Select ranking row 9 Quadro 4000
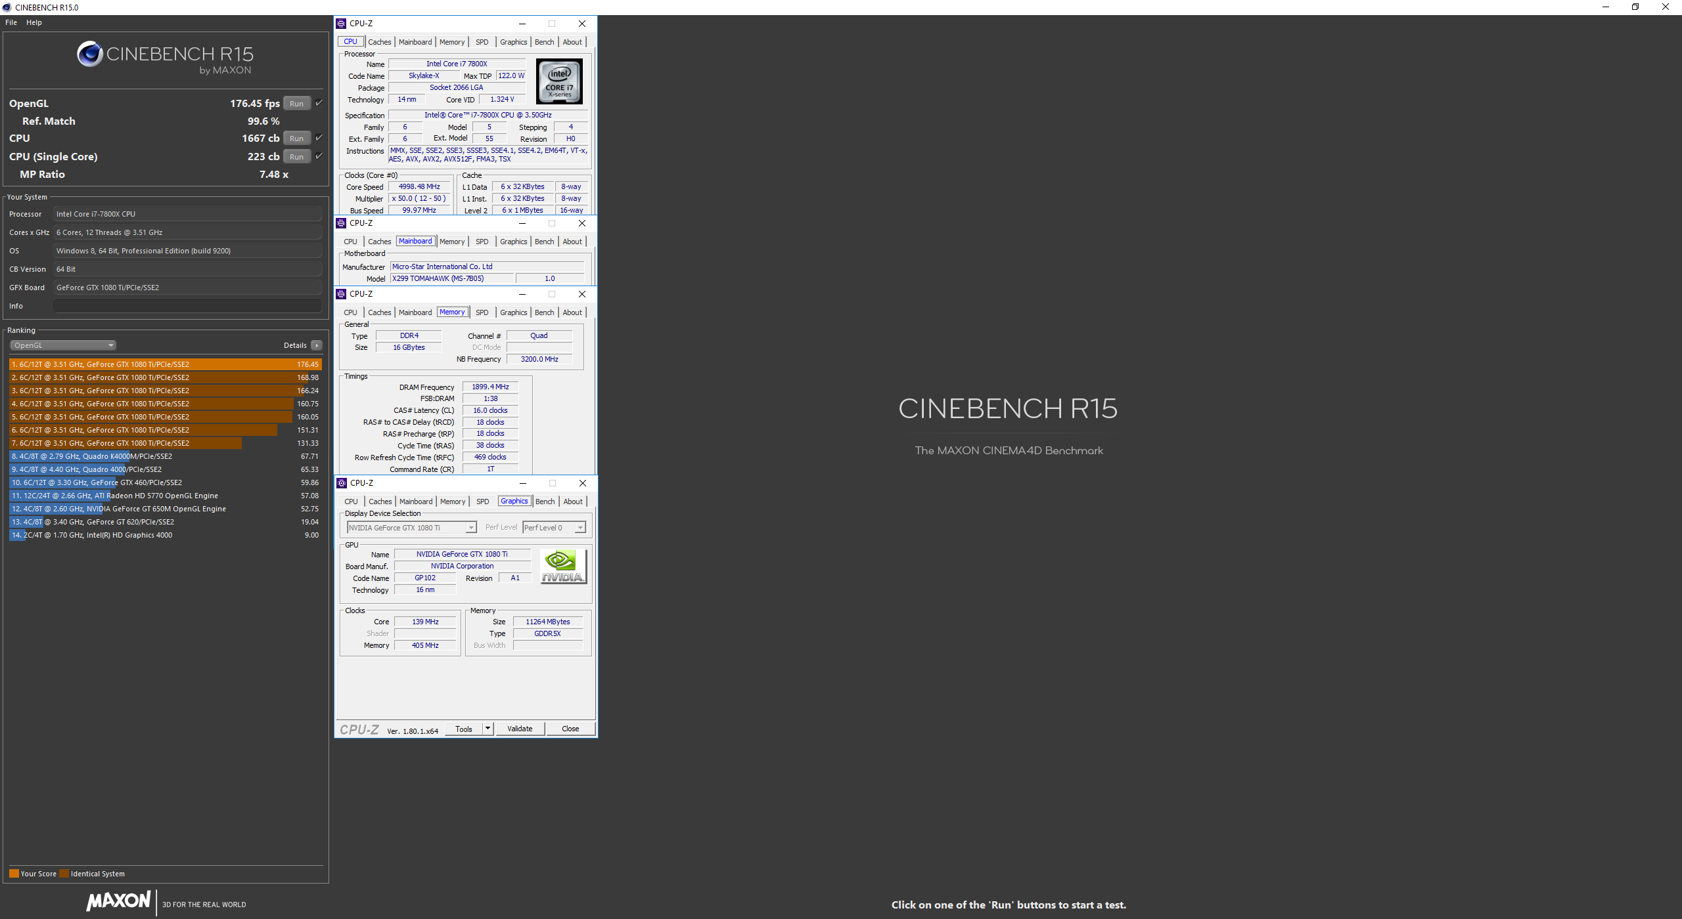This screenshot has width=1682, height=919. 165,469
